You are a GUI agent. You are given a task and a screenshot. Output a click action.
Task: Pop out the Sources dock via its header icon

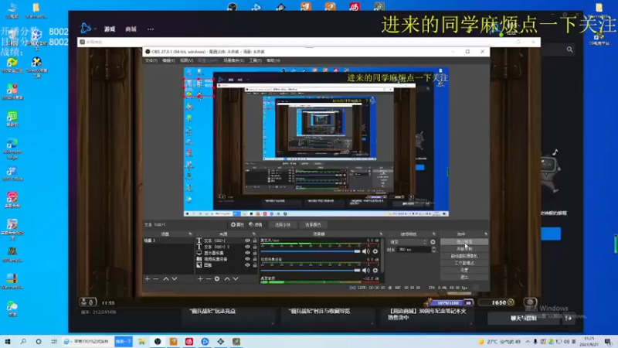(x=254, y=234)
